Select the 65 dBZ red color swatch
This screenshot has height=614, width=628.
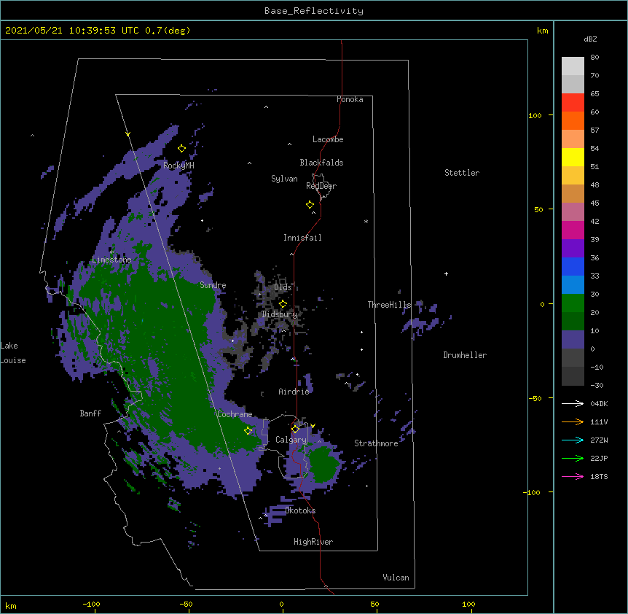573,103
